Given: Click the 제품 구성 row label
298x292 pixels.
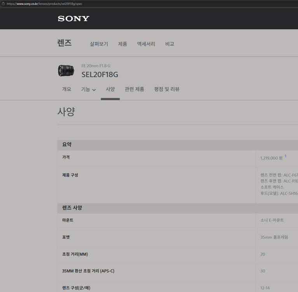Looking at the screenshot, I should (70, 175).
